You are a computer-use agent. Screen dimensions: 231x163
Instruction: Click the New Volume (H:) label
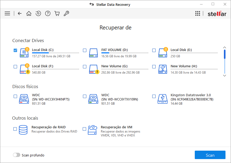coord(184,66)
